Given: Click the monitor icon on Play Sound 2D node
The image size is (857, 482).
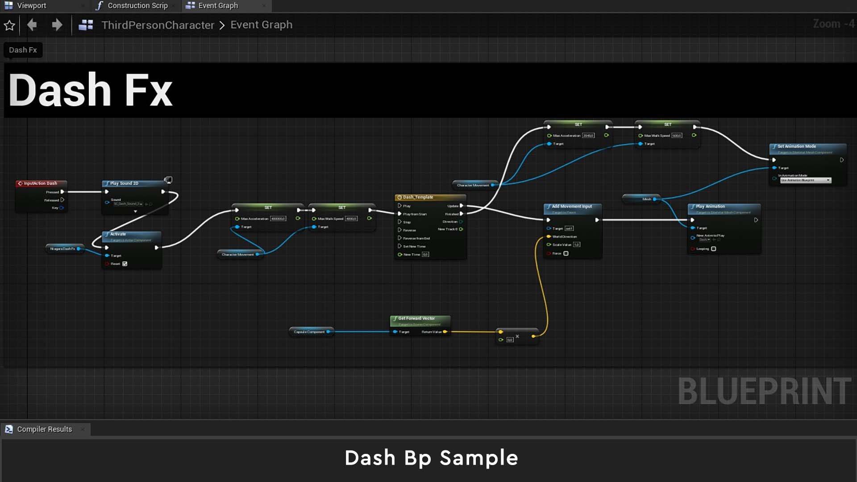Looking at the screenshot, I should (168, 180).
